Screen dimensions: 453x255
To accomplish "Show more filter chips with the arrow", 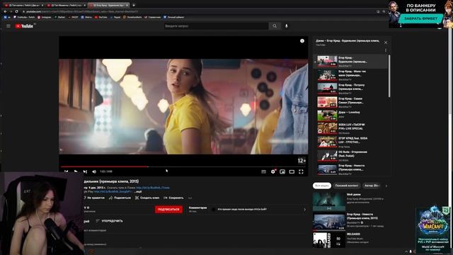I will click(386, 186).
